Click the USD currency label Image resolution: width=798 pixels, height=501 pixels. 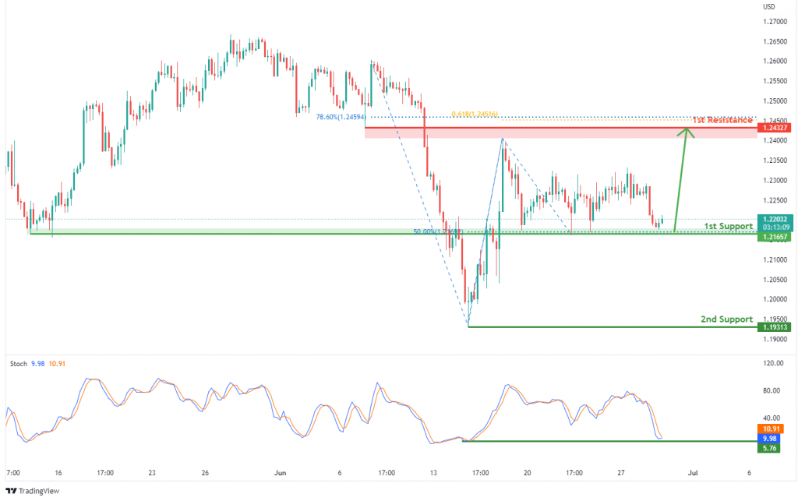(768, 6)
